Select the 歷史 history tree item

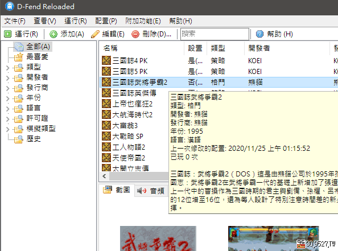(x=34, y=139)
